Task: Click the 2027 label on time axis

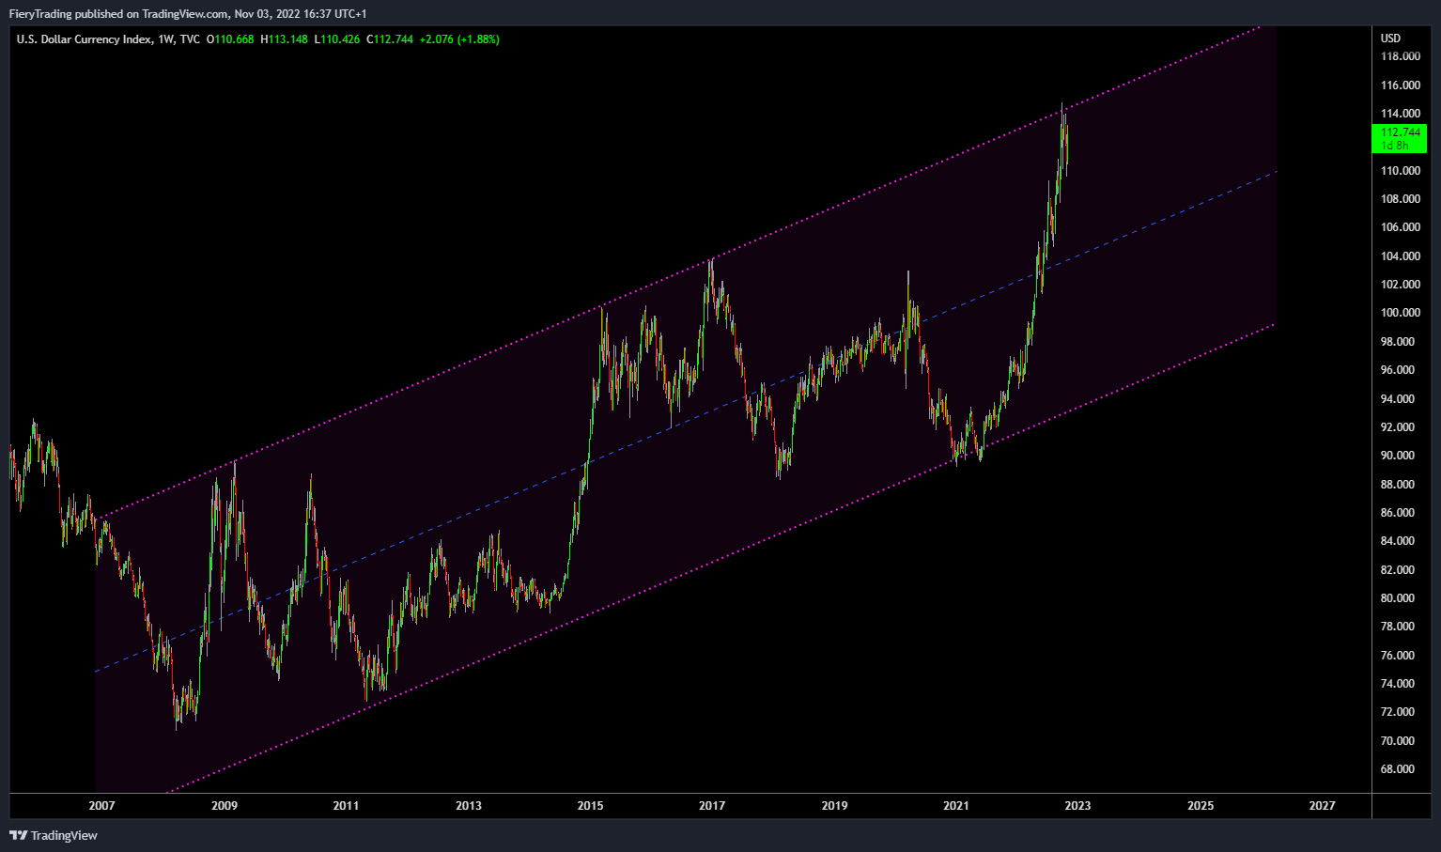Action: (x=1322, y=806)
